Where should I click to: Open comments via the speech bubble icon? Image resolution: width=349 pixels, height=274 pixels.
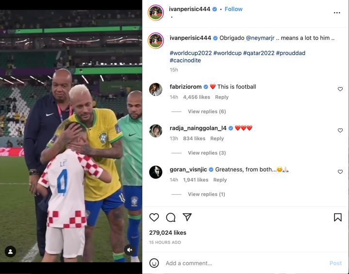pos(171,217)
